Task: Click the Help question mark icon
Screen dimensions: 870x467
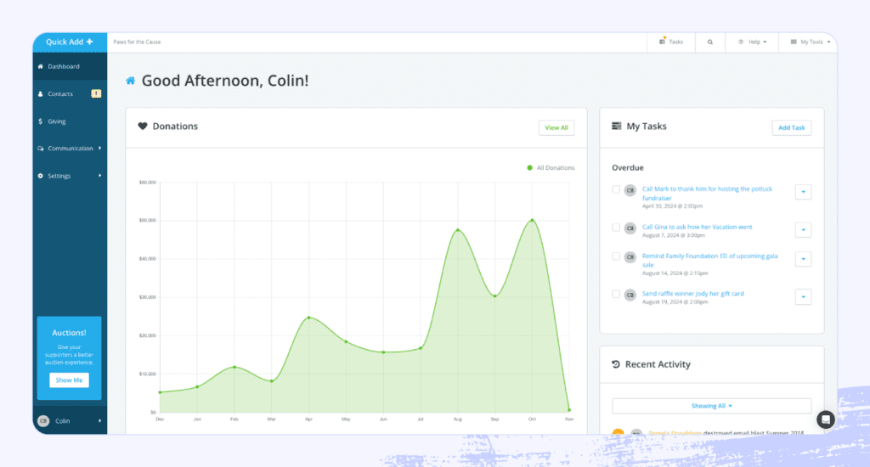Action: [741, 42]
